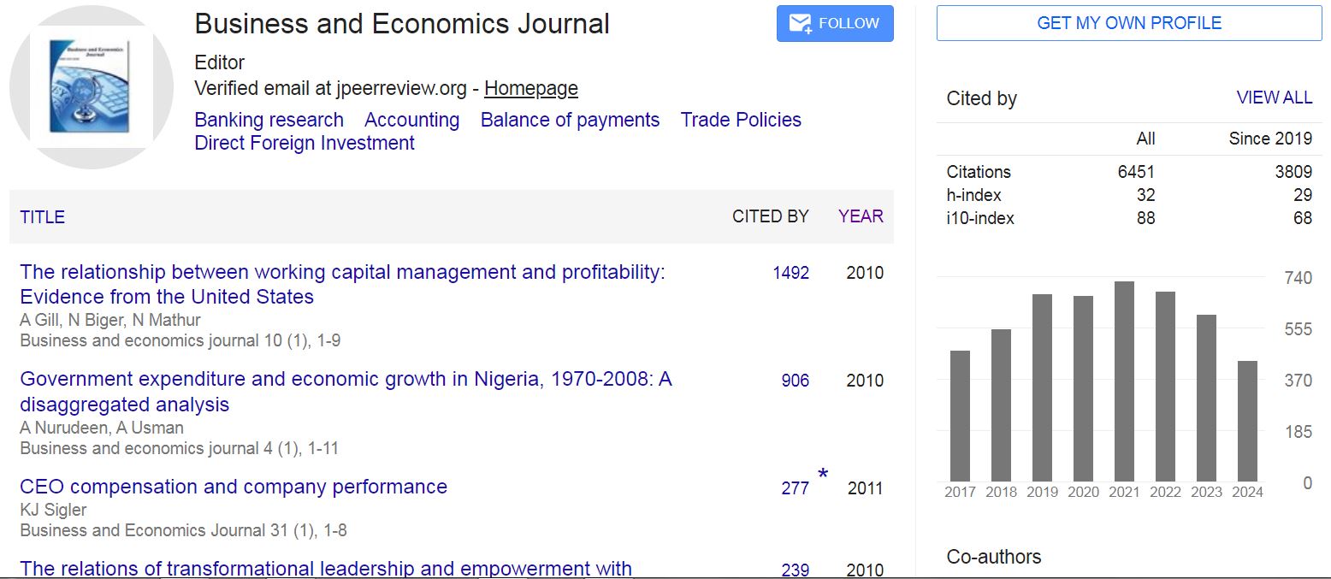Click the 2024 bar in citations chart

tap(1247, 421)
